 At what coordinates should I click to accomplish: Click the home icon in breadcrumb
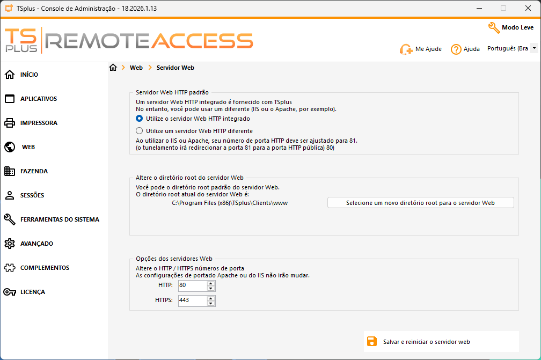[x=113, y=68]
